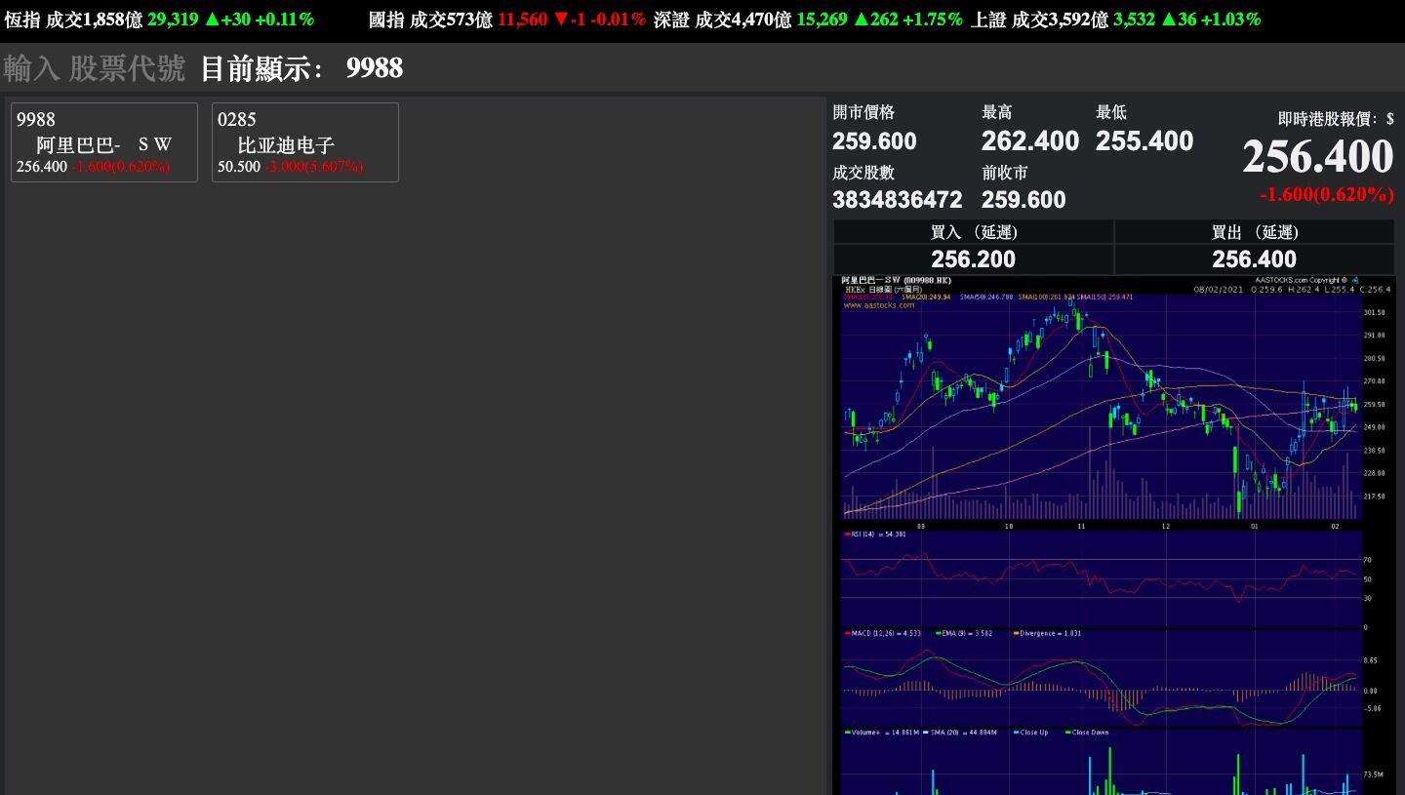Image resolution: width=1405 pixels, height=795 pixels.
Task: Click the delayed bid price 256.200
Action: coord(973,259)
